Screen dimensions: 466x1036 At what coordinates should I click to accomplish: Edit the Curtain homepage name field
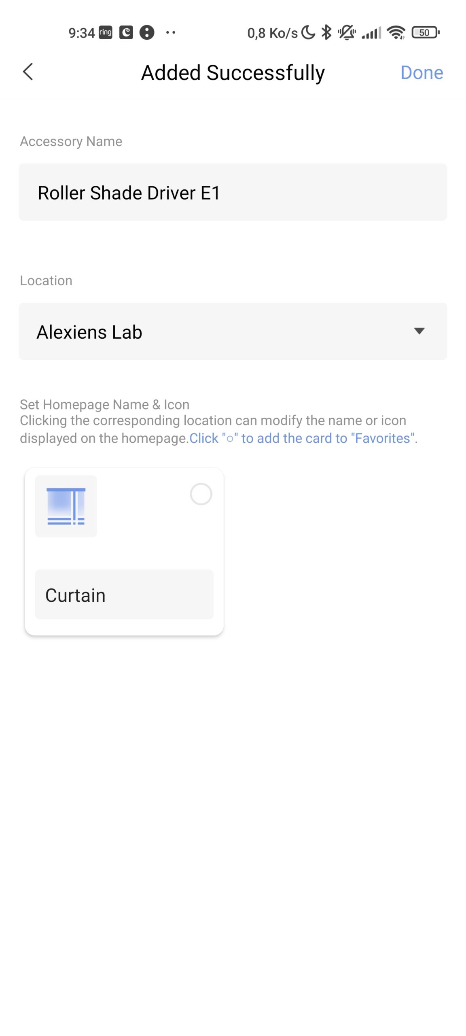(124, 594)
